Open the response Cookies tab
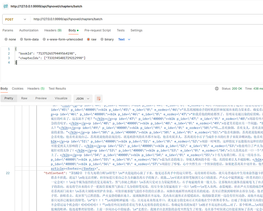This screenshot has width=263, height=211. click(x=17, y=89)
